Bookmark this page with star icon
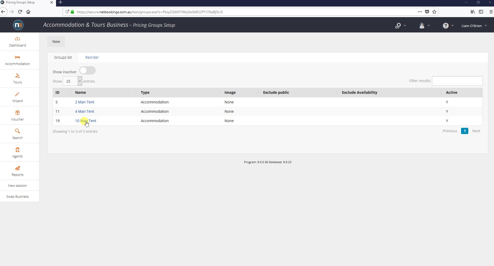Screen dimensions: 494x266 434,12
